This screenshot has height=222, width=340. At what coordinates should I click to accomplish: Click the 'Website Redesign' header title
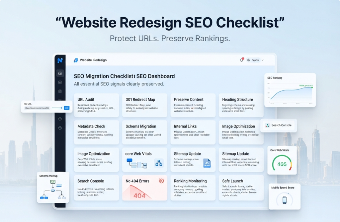tap(93, 60)
